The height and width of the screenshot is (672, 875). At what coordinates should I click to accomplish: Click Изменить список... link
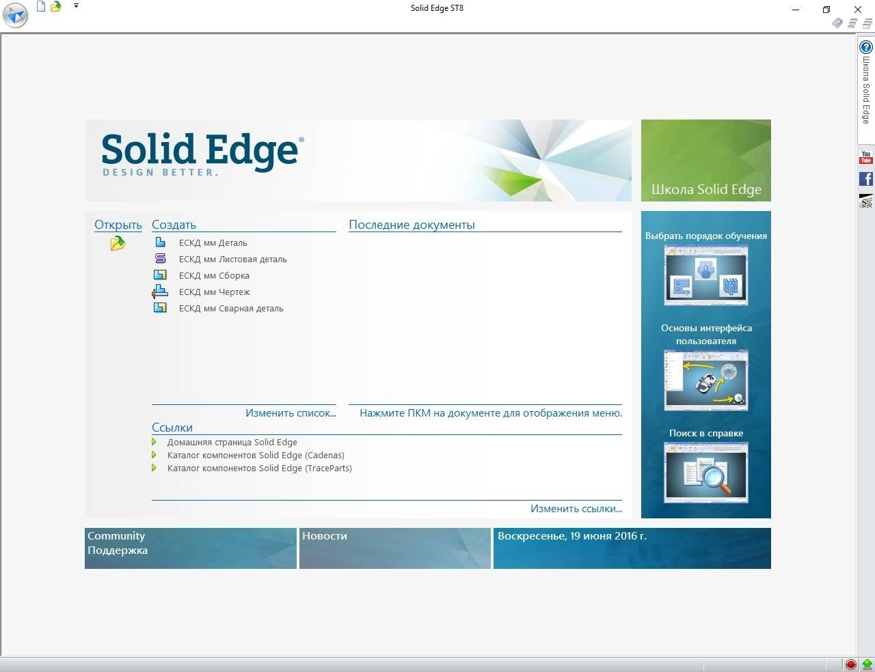tap(291, 413)
